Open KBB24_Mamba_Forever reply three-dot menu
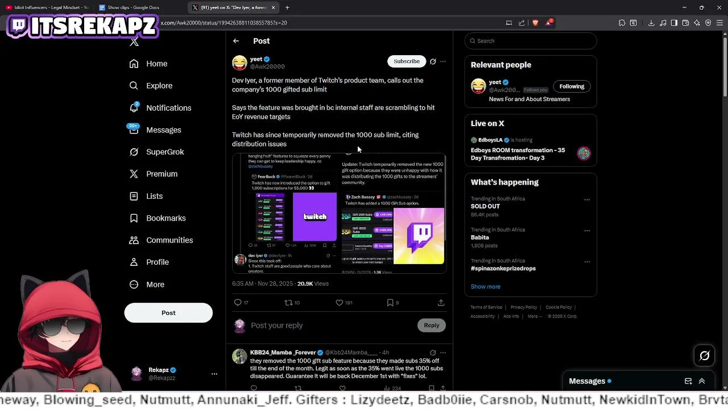The height and width of the screenshot is (409, 728). pyautogui.click(x=443, y=353)
